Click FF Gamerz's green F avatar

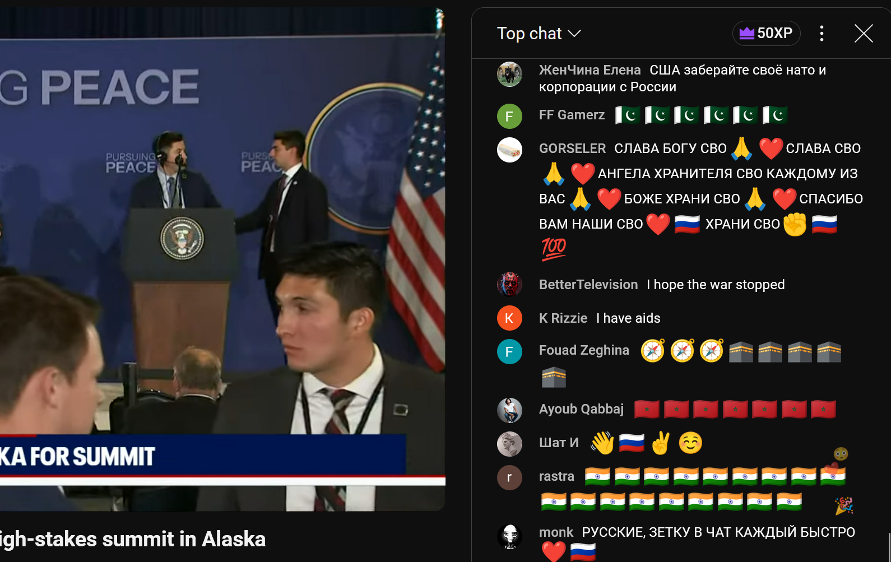(509, 116)
